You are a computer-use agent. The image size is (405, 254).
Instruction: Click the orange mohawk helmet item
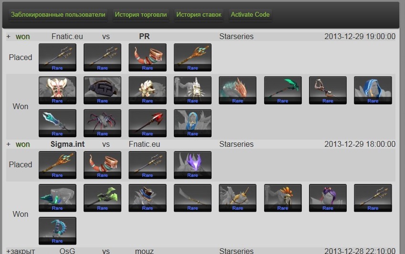(x=283, y=198)
